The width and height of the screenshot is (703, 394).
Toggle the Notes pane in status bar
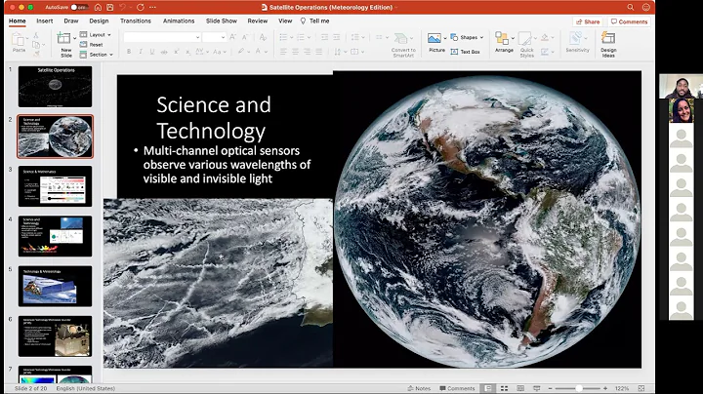coord(419,388)
